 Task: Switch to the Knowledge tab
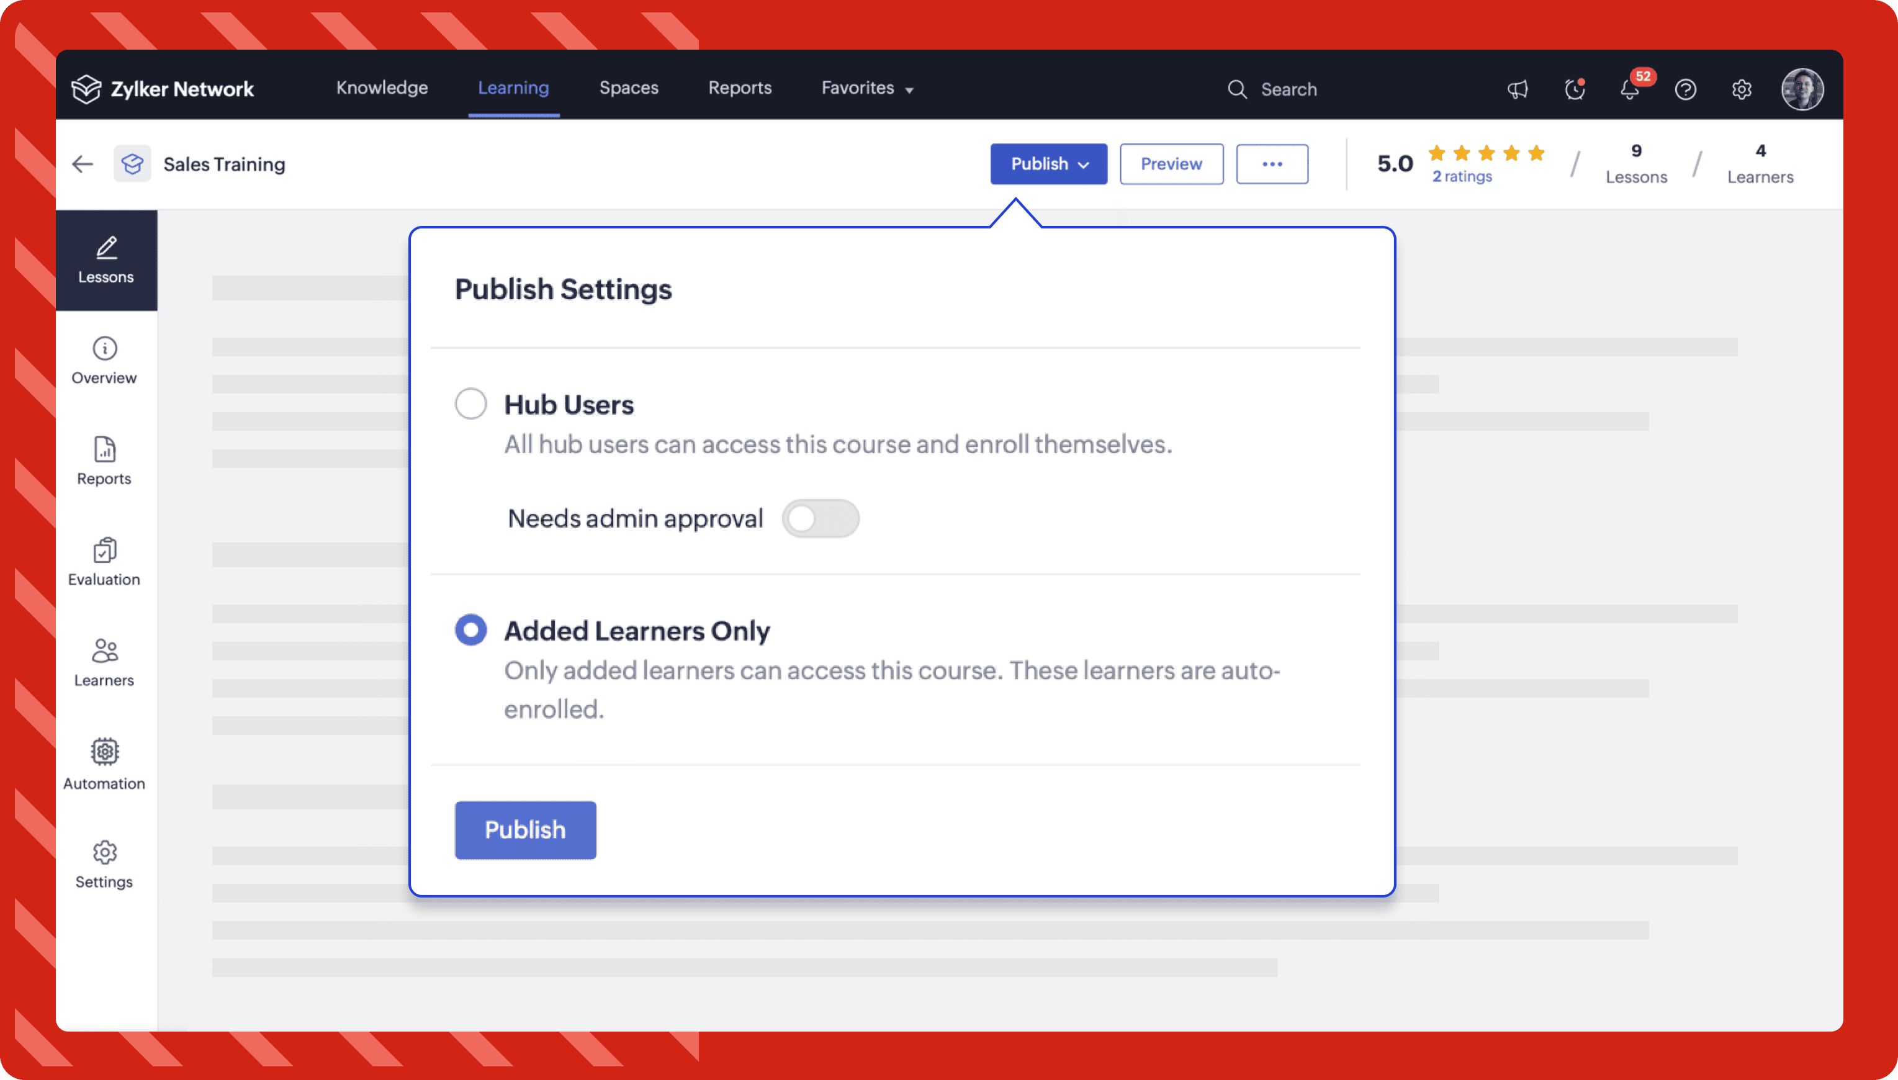click(x=382, y=88)
